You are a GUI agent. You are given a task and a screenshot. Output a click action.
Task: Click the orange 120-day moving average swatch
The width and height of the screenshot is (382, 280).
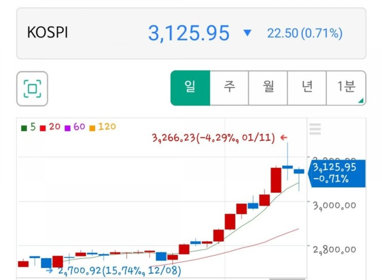[93, 128]
